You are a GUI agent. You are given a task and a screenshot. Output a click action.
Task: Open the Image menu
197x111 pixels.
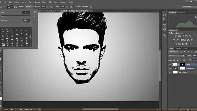(17, 2)
